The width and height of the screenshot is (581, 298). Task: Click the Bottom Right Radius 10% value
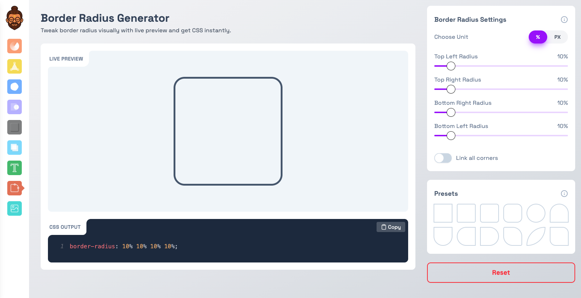pyautogui.click(x=562, y=103)
